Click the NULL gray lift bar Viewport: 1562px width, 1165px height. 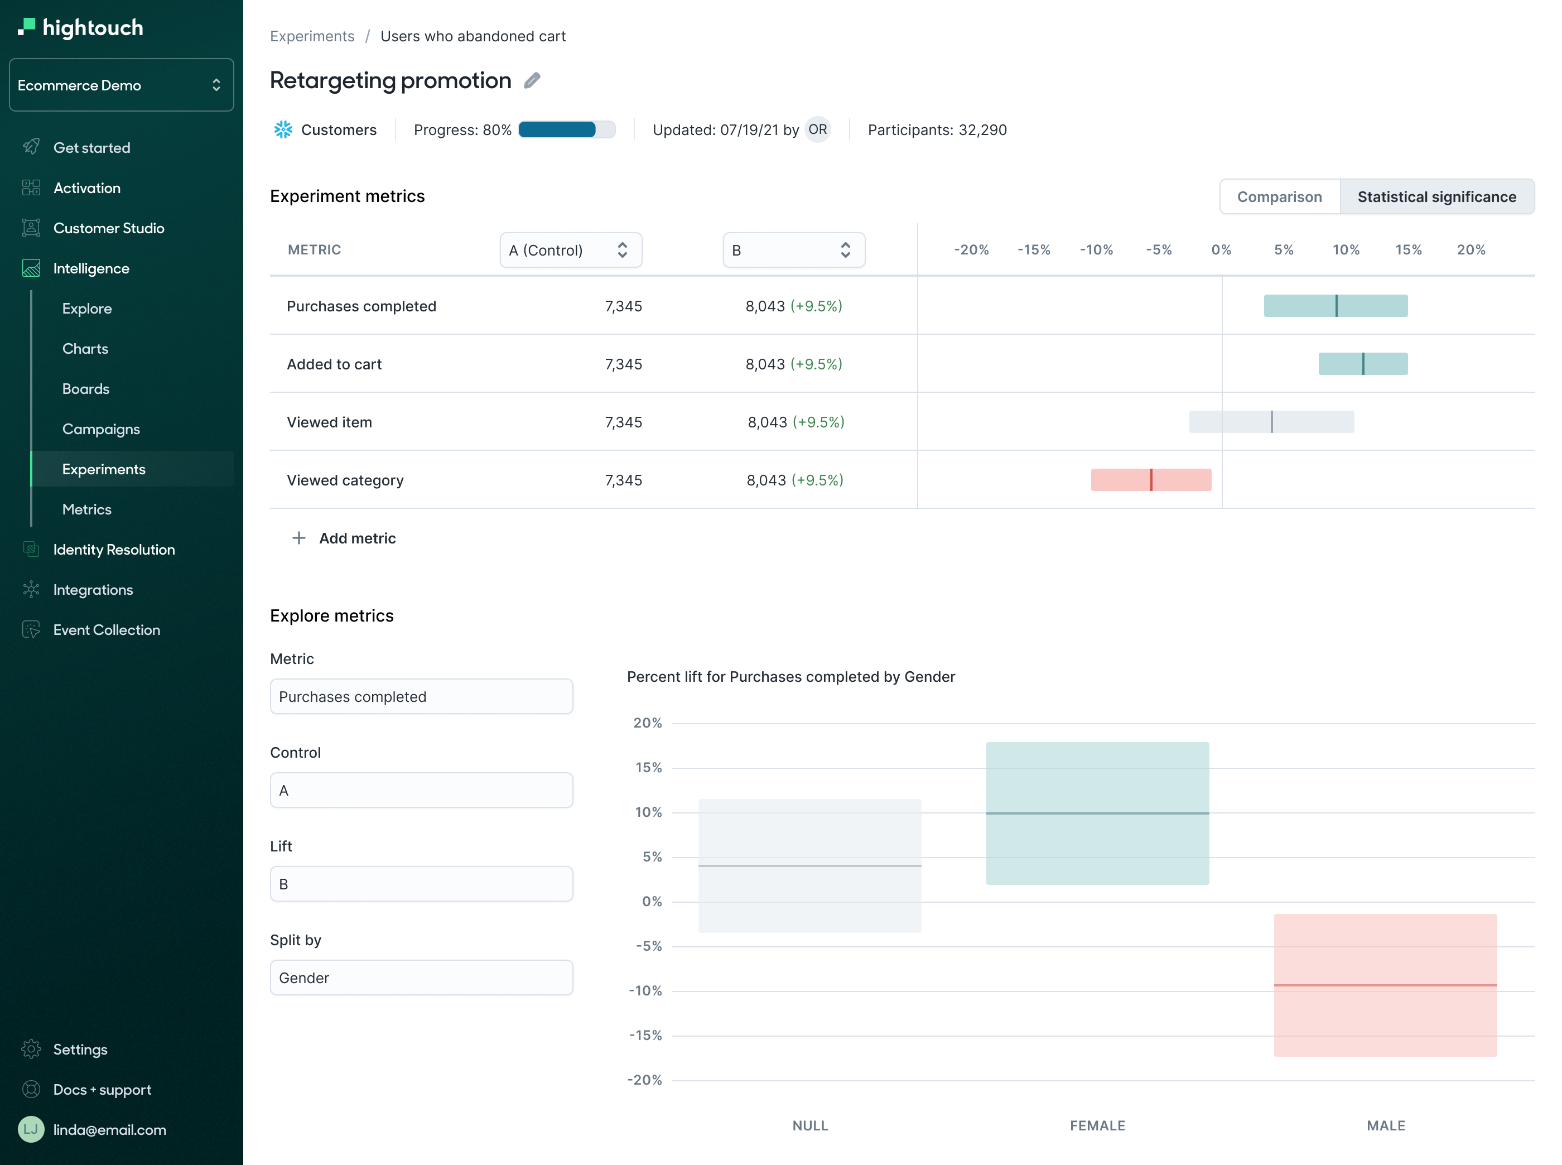809,865
